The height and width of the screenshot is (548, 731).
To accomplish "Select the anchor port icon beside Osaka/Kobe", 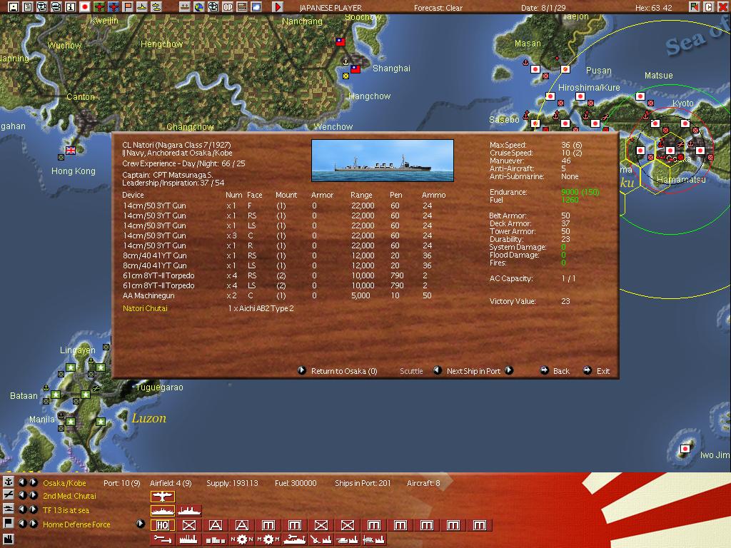I will pos(9,482).
